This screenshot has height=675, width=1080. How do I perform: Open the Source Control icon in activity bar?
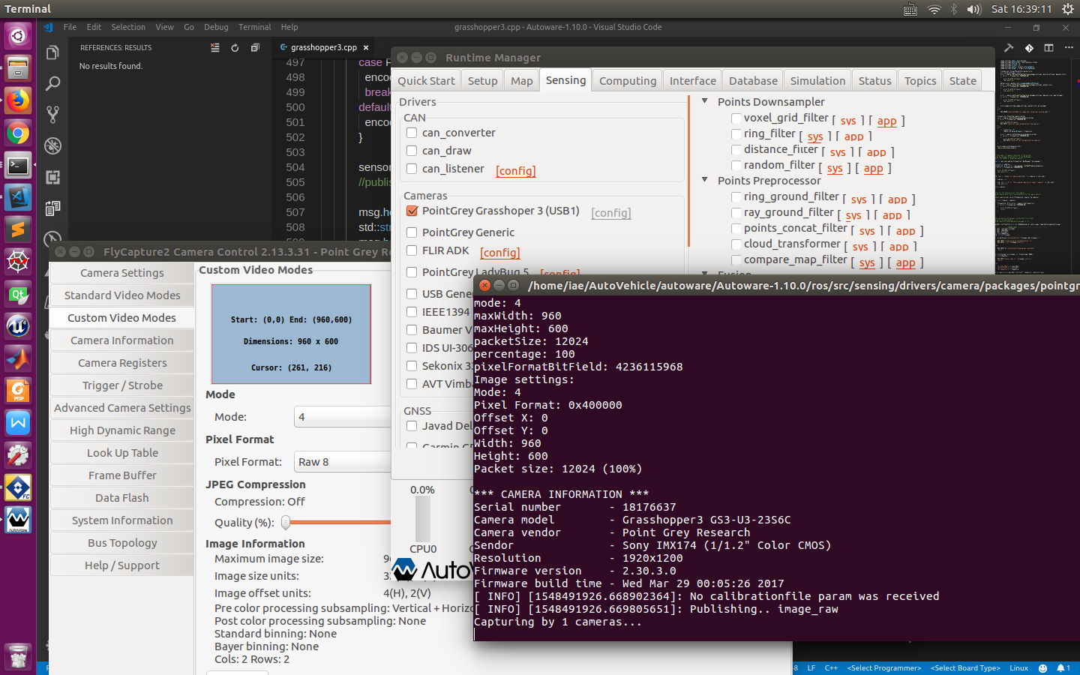click(x=52, y=114)
